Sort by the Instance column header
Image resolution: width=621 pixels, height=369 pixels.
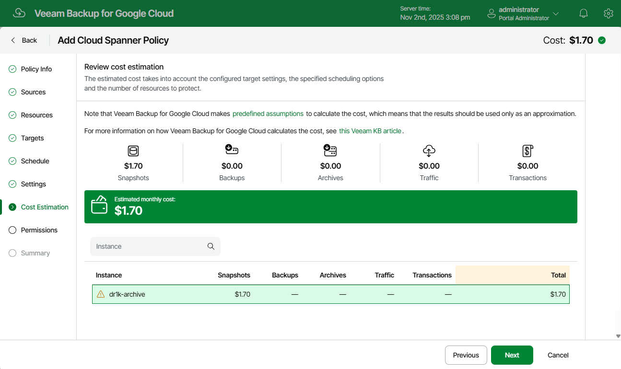[109, 275]
